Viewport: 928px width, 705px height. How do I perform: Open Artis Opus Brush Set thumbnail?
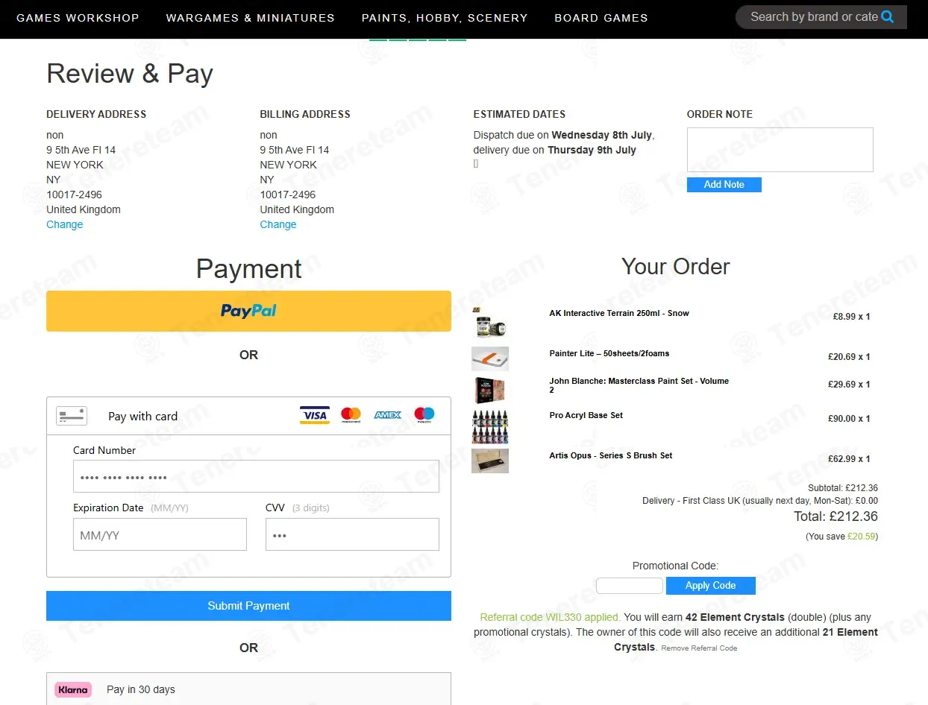(490, 461)
